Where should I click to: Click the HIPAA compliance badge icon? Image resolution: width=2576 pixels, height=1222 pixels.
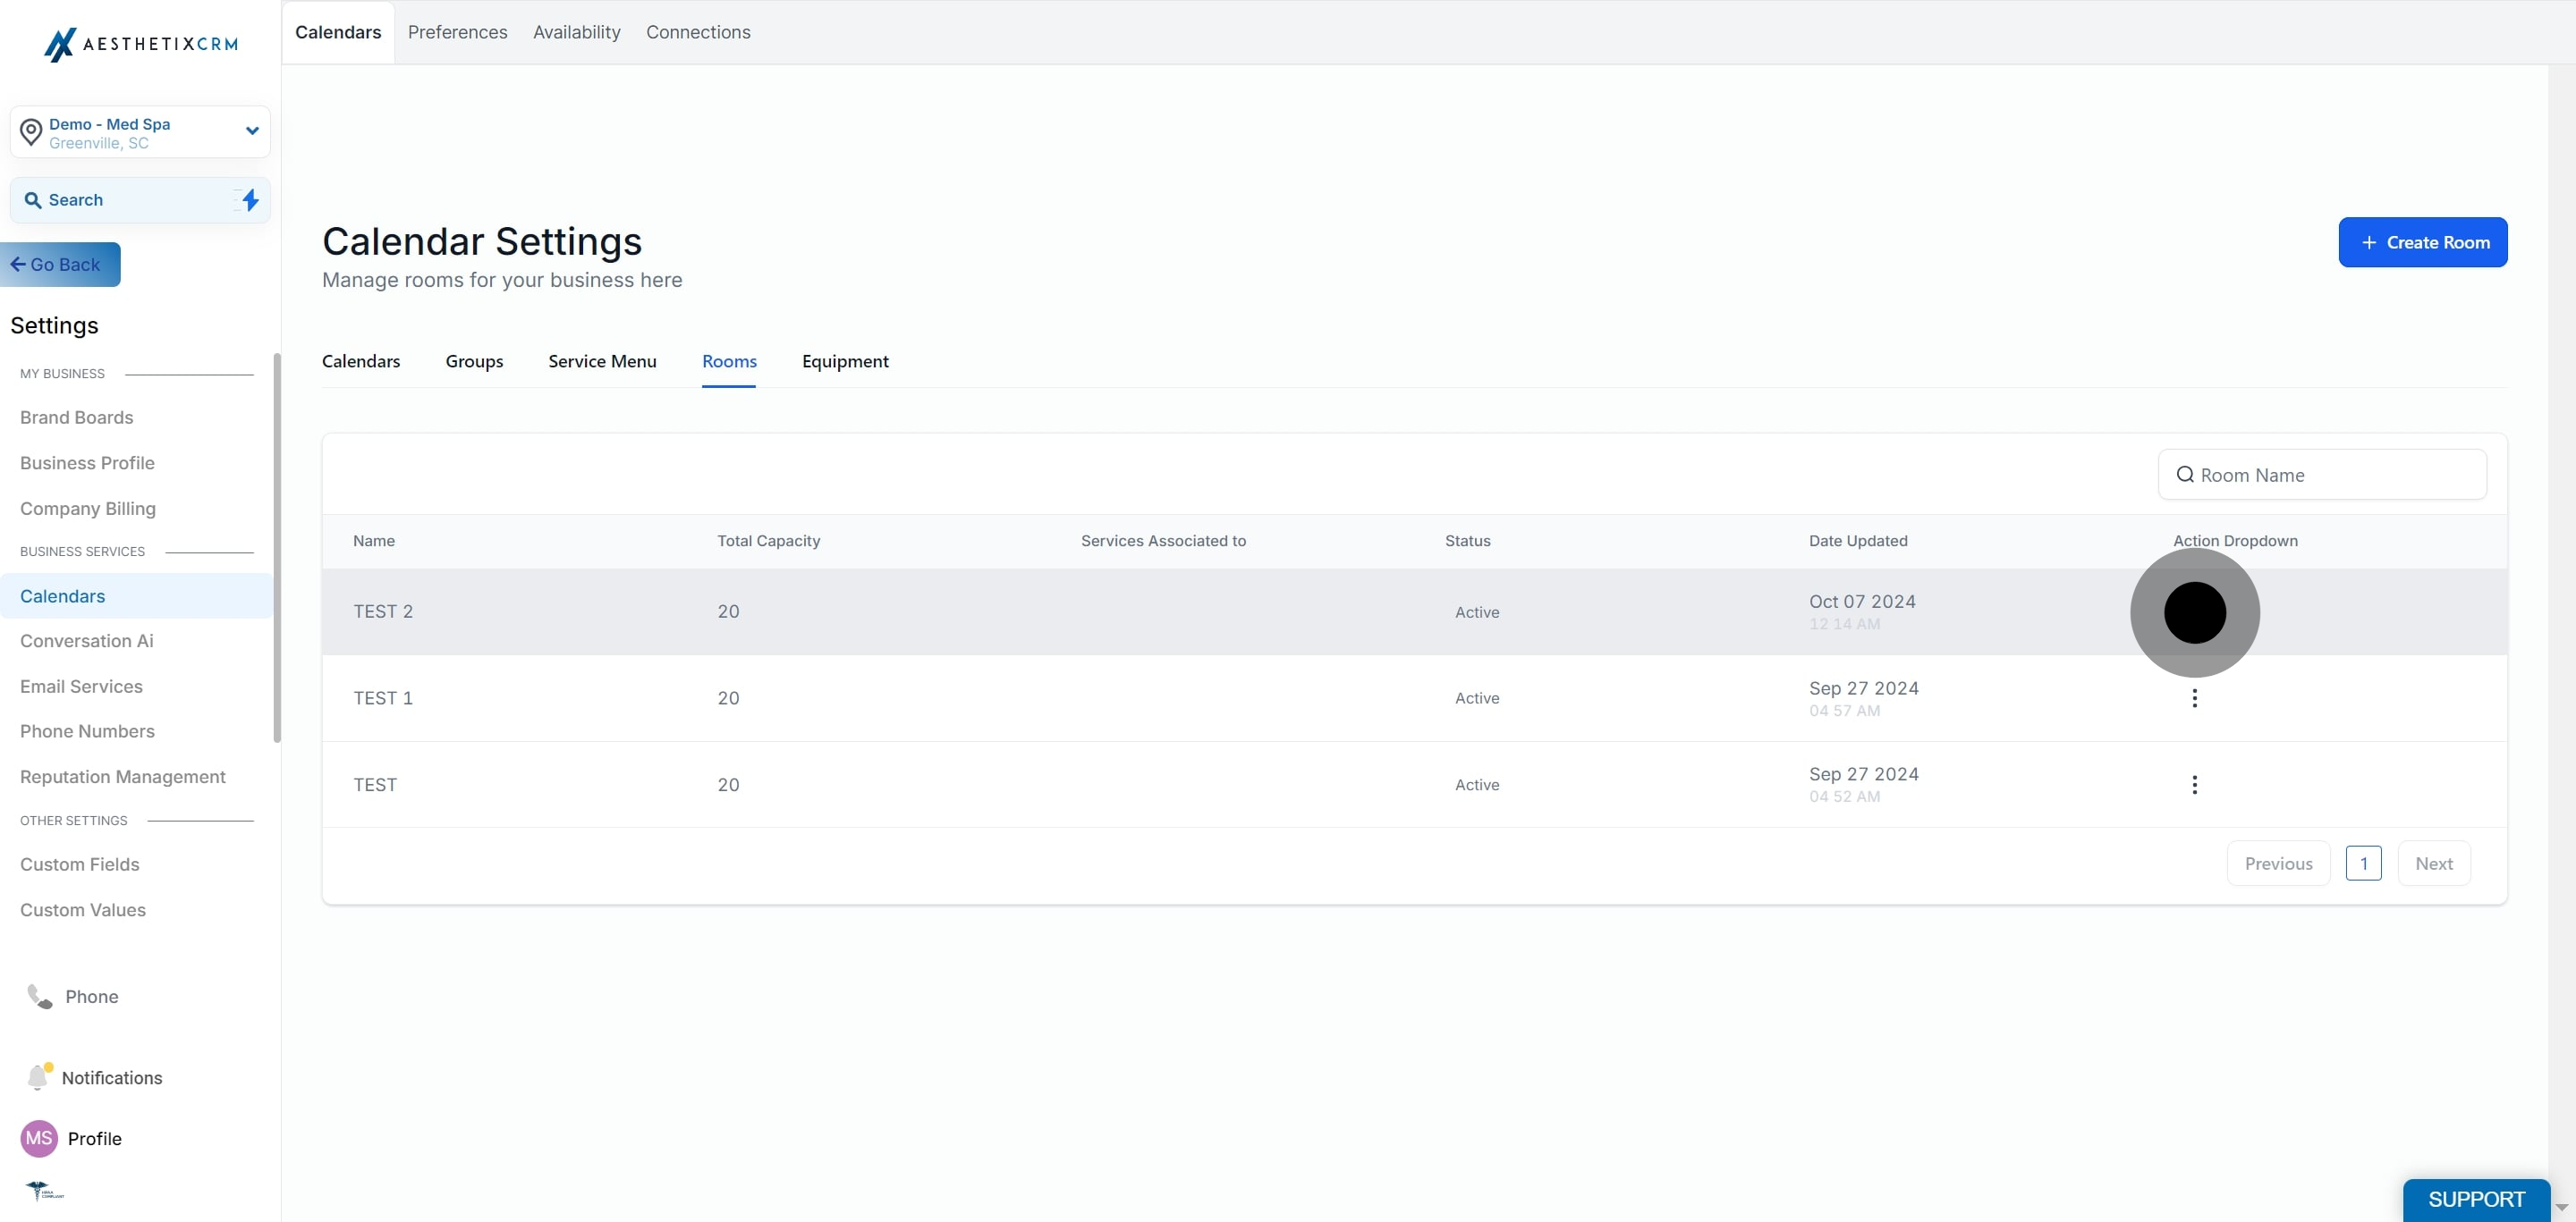click(x=44, y=1190)
